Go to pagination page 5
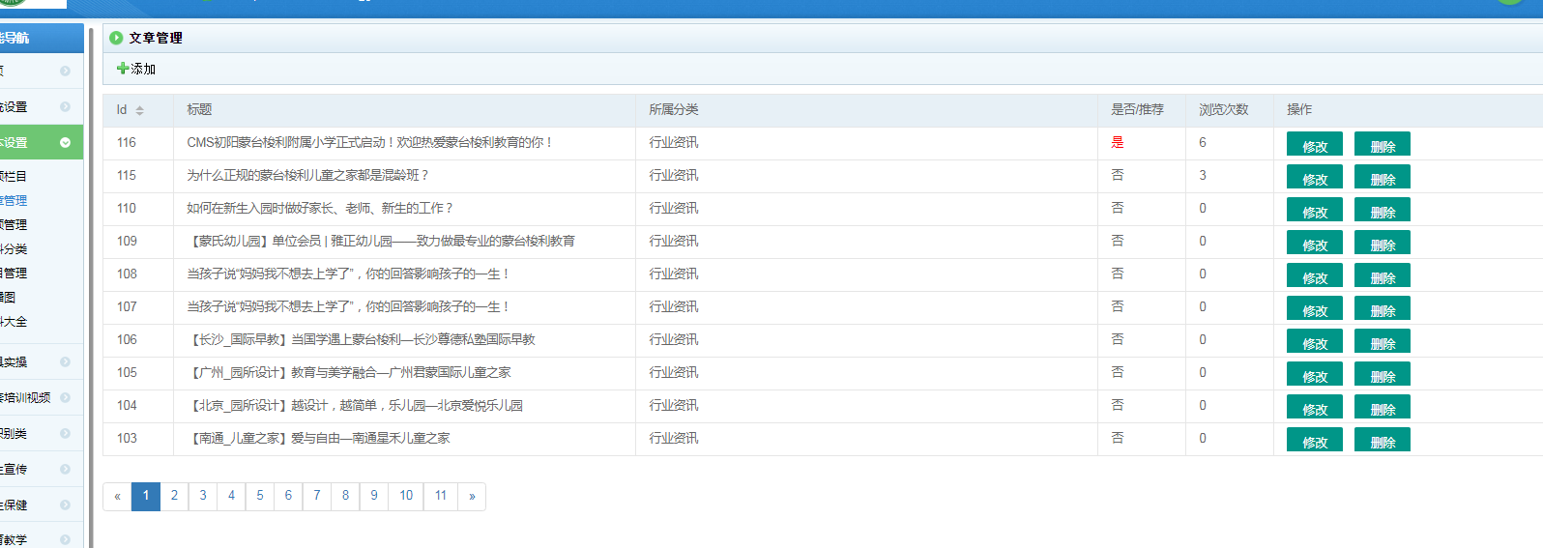The width and height of the screenshot is (1543, 548). coord(260,496)
